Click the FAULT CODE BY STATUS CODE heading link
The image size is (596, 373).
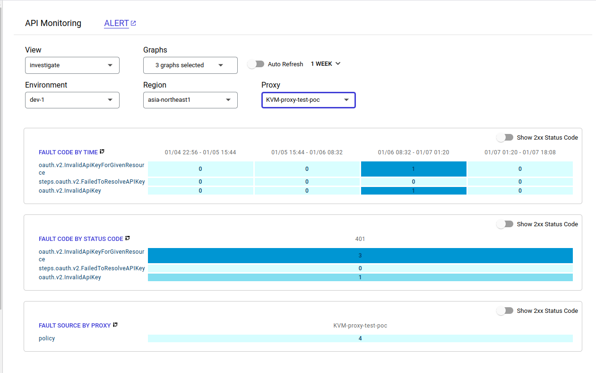[x=81, y=239]
